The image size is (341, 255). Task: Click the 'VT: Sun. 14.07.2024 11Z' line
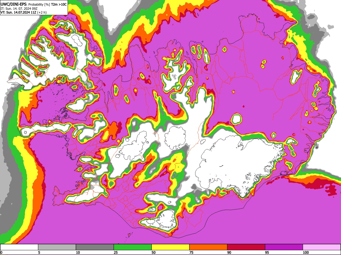point(18,12)
